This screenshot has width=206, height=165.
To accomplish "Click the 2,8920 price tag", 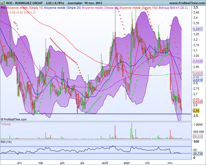I will (x=198, y=73).
